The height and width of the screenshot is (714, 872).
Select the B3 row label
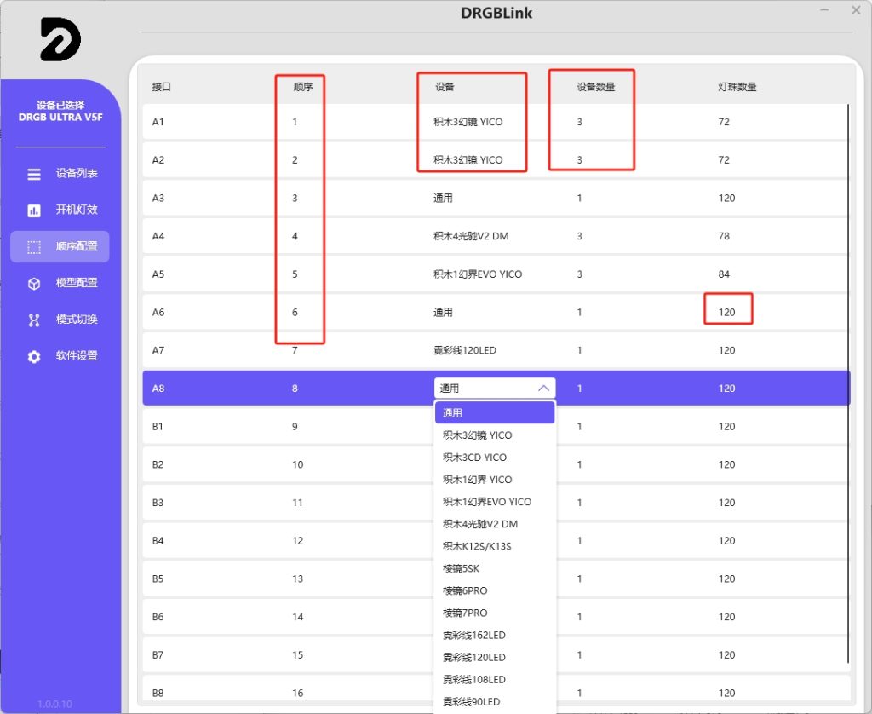pos(158,503)
